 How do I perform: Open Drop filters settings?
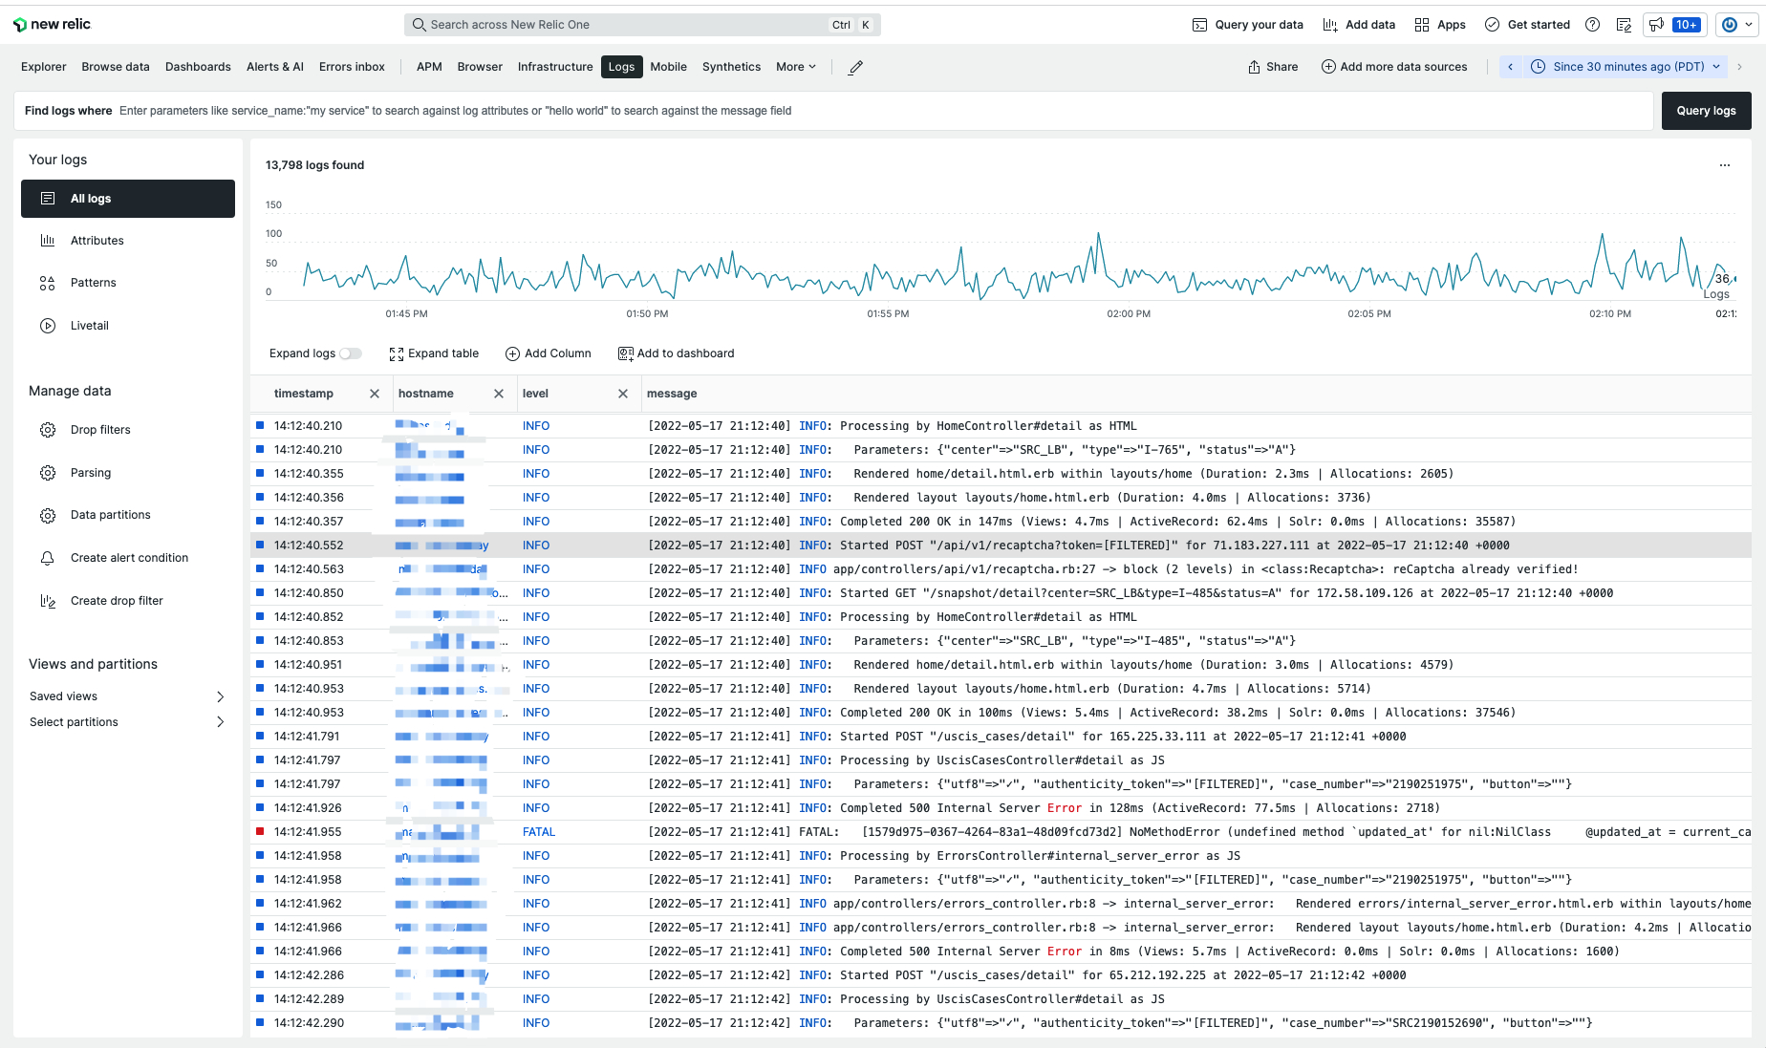click(x=128, y=430)
